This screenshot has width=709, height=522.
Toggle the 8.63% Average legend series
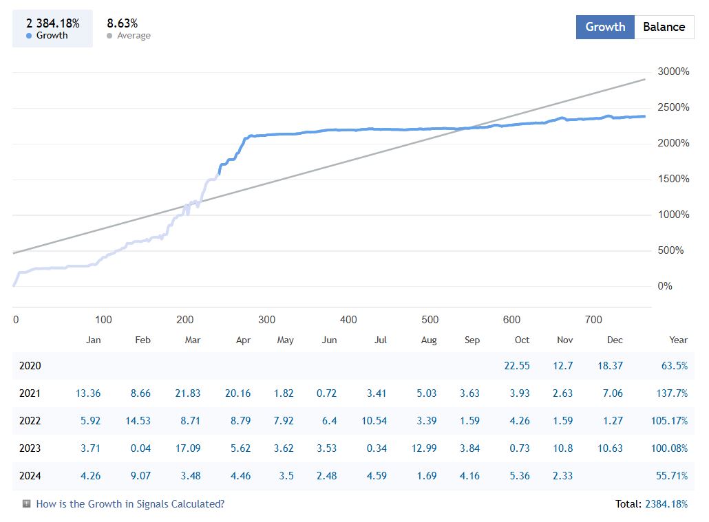(129, 29)
